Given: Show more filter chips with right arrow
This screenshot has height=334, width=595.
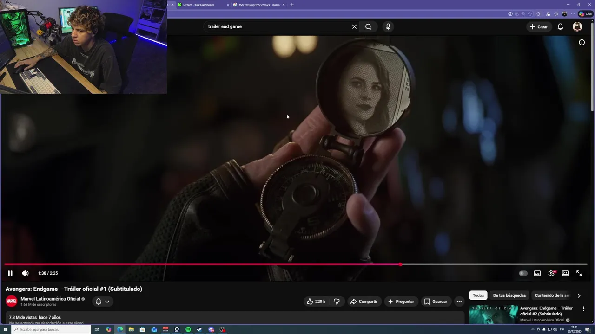Looking at the screenshot, I should click(x=579, y=295).
